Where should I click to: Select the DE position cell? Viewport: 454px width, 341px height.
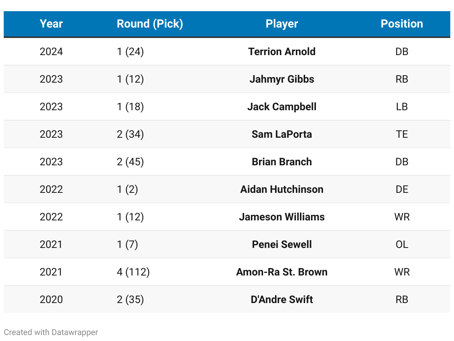click(402, 189)
